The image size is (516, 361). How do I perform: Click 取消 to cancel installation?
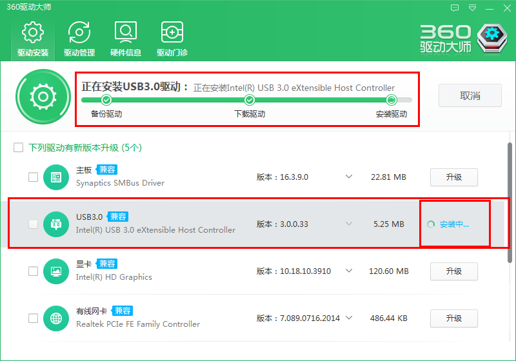(x=470, y=95)
